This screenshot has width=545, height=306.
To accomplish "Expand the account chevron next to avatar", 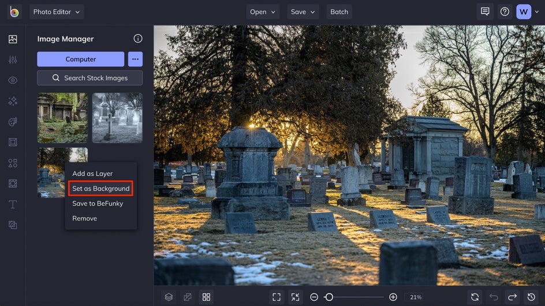I will (x=537, y=12).
